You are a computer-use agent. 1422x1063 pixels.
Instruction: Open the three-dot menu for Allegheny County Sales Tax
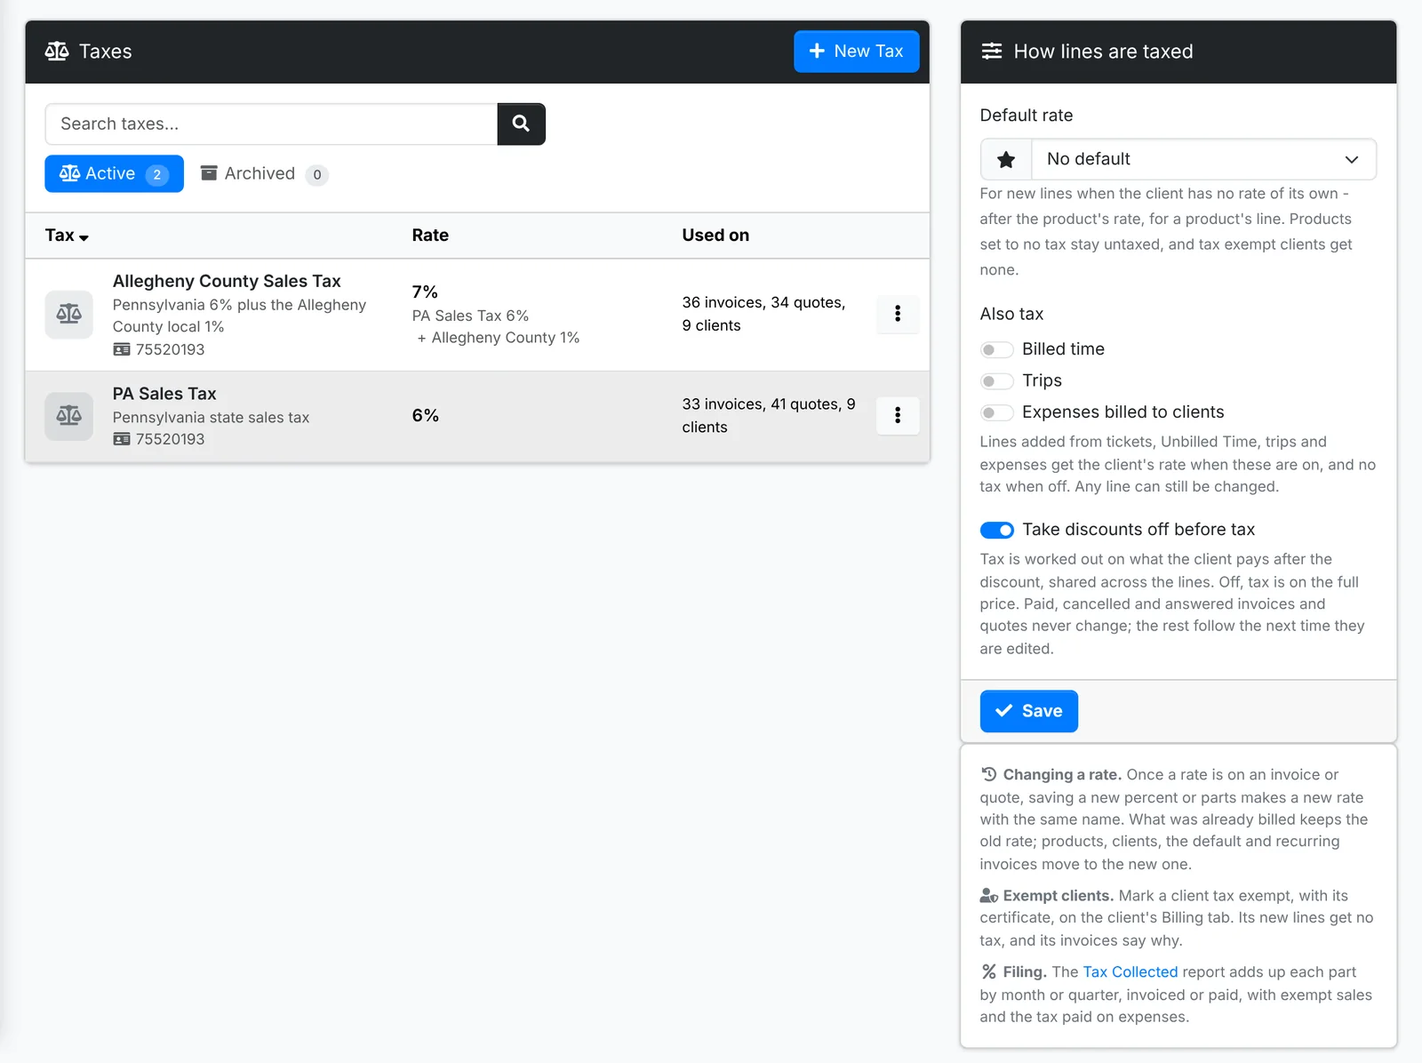coord(898,314)
